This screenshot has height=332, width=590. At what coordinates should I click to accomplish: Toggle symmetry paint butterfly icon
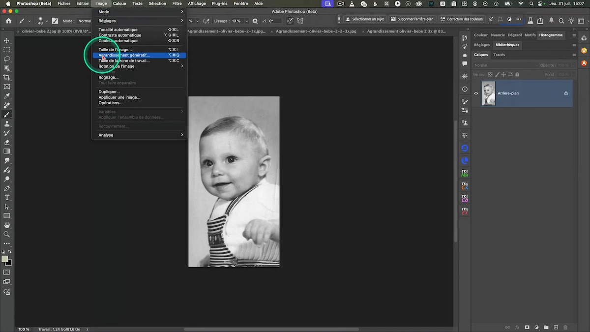(300, 21)
